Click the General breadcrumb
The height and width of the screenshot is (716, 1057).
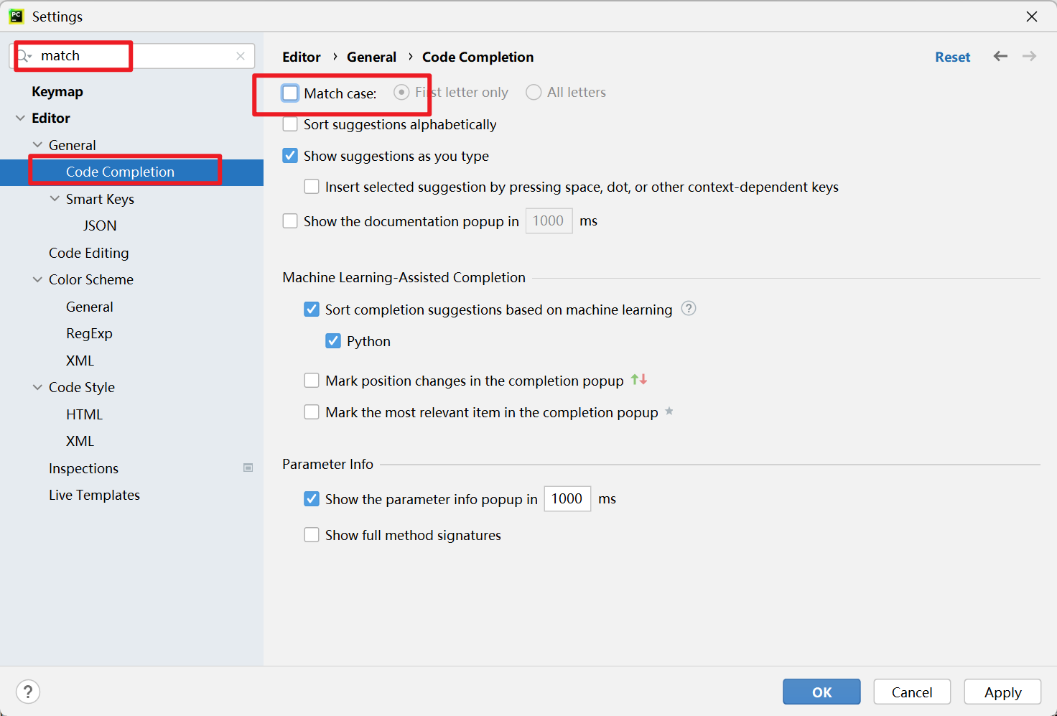(x=371, y=57)
